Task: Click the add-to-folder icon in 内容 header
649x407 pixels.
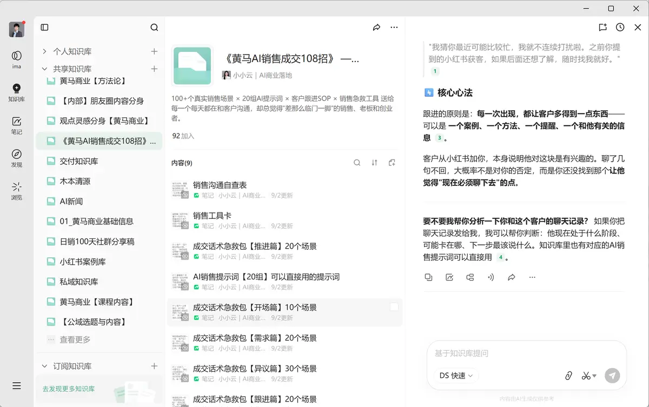Action: click(x=392, y=163)
